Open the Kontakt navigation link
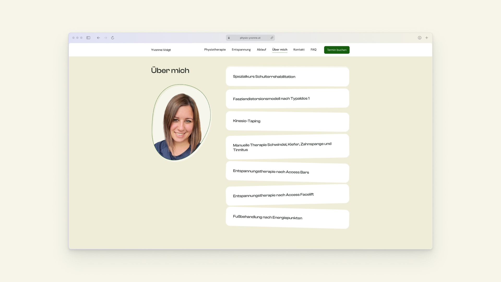 click(299, 50)
